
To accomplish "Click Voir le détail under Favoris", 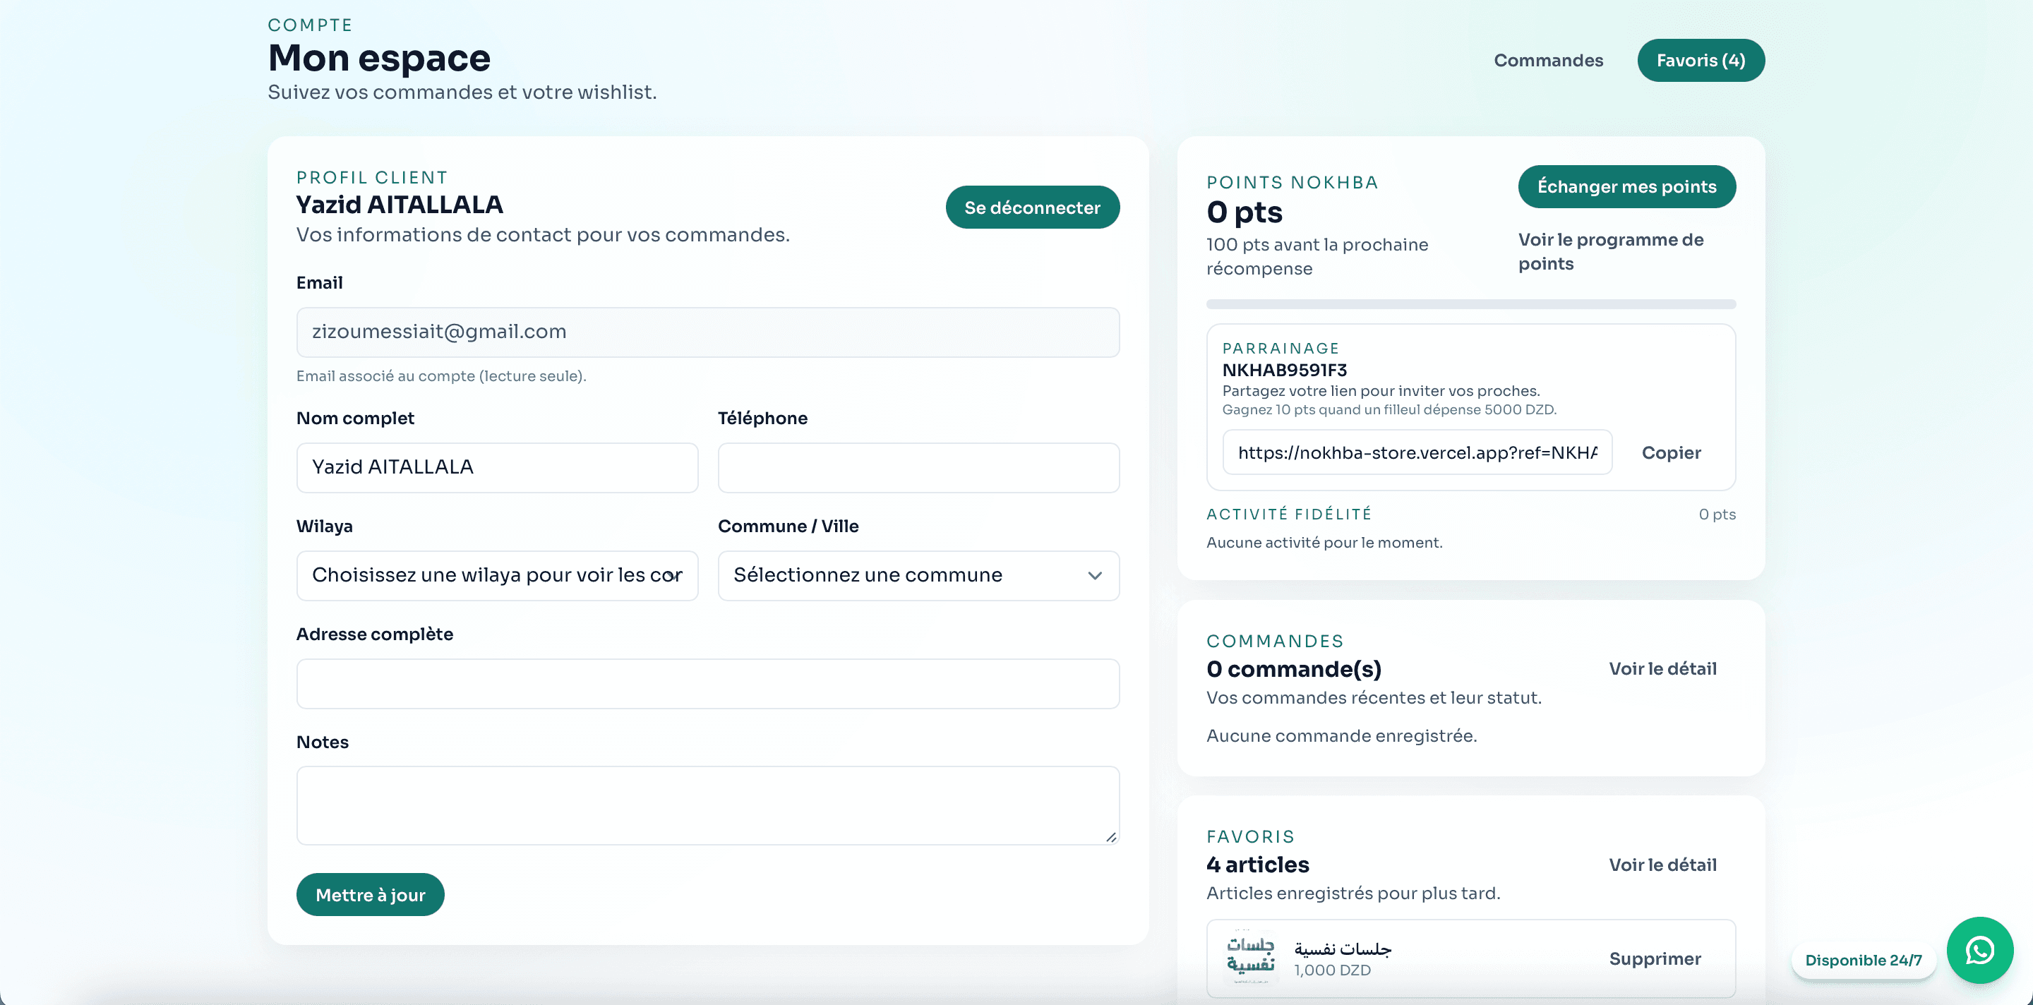I will 1664,865.
